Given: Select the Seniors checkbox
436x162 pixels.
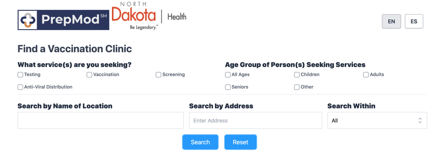Looking at the screenshot, I should point(228,87).
